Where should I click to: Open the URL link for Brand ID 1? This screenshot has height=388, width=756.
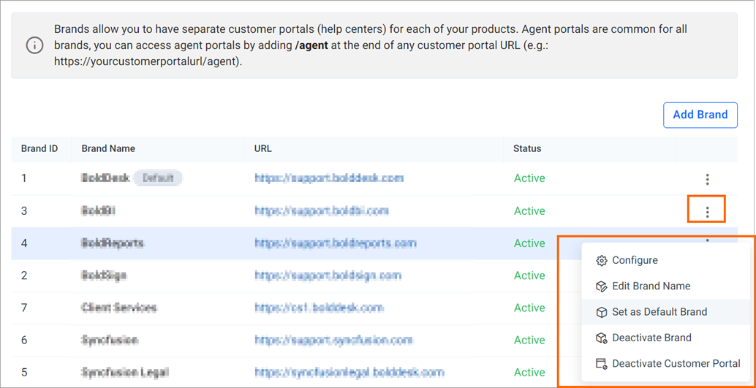pos(329,178)
